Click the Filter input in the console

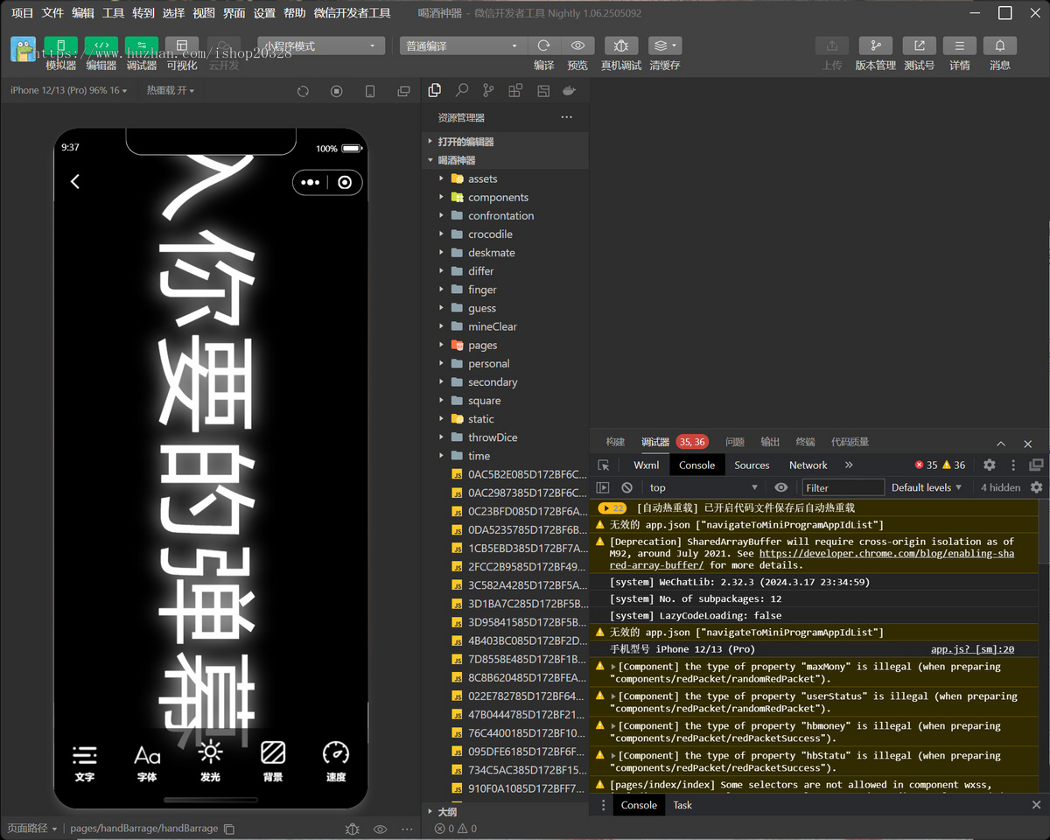point(843,487)
